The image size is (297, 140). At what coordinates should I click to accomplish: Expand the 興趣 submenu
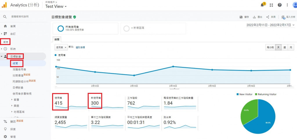[x=12, y=106]
